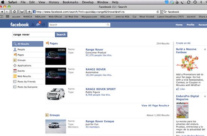The image size is (207, 136).
Task: Open the Apple menu
Action: (x=3, y=2)
